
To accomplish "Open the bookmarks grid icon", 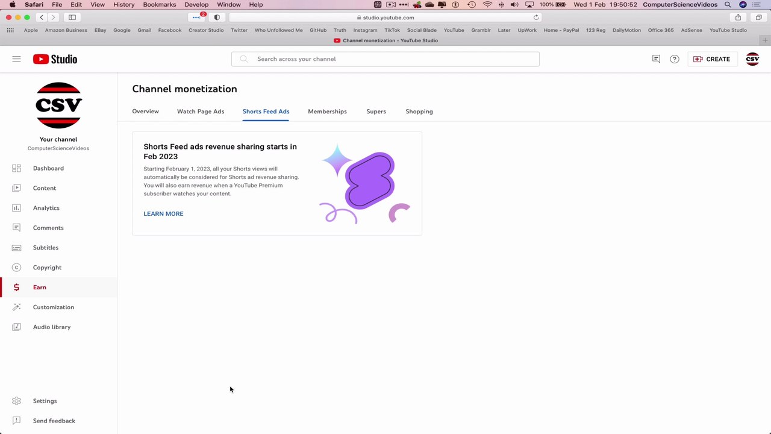I will (x=10, y=30).
